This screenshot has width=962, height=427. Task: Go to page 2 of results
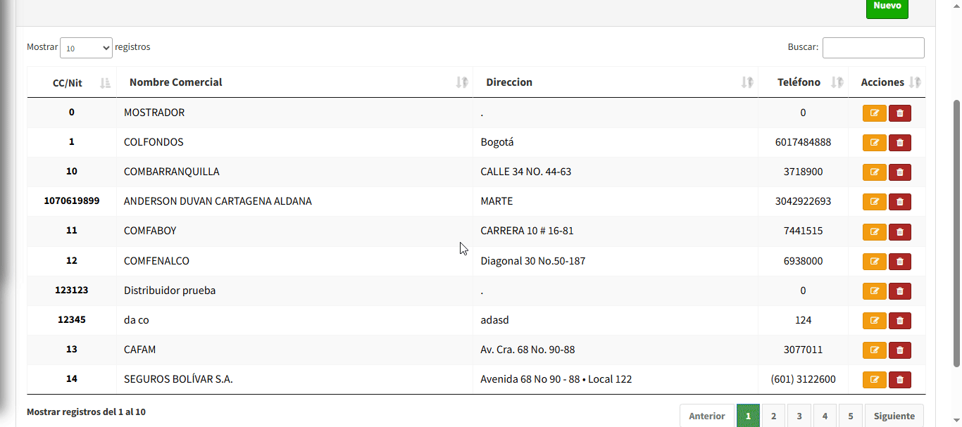[x=773, y=416]
